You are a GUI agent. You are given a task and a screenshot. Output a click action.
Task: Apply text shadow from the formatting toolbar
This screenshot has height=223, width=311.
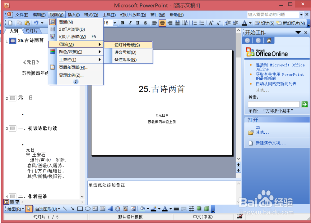point(146,23)
